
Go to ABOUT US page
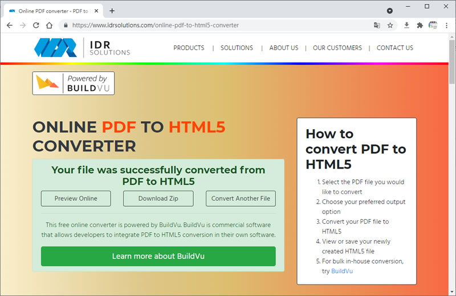(x=283, y=48)
